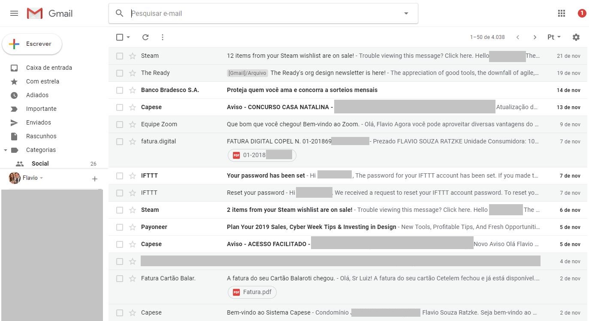Click the Escrever compose button
This screenshot has width=589, height=321.
[x=32, y=44]
